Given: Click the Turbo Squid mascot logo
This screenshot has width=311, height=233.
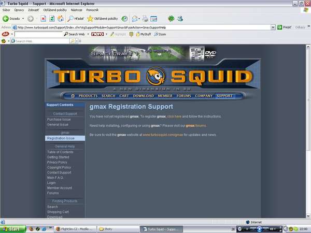Looking at the screenshot, I should [156, 76].
